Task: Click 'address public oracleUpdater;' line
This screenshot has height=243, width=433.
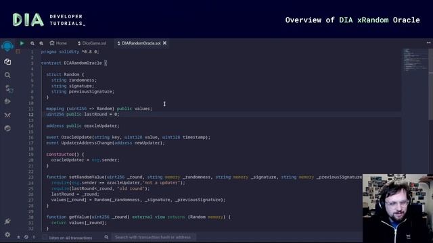Action: pos(83,126)
